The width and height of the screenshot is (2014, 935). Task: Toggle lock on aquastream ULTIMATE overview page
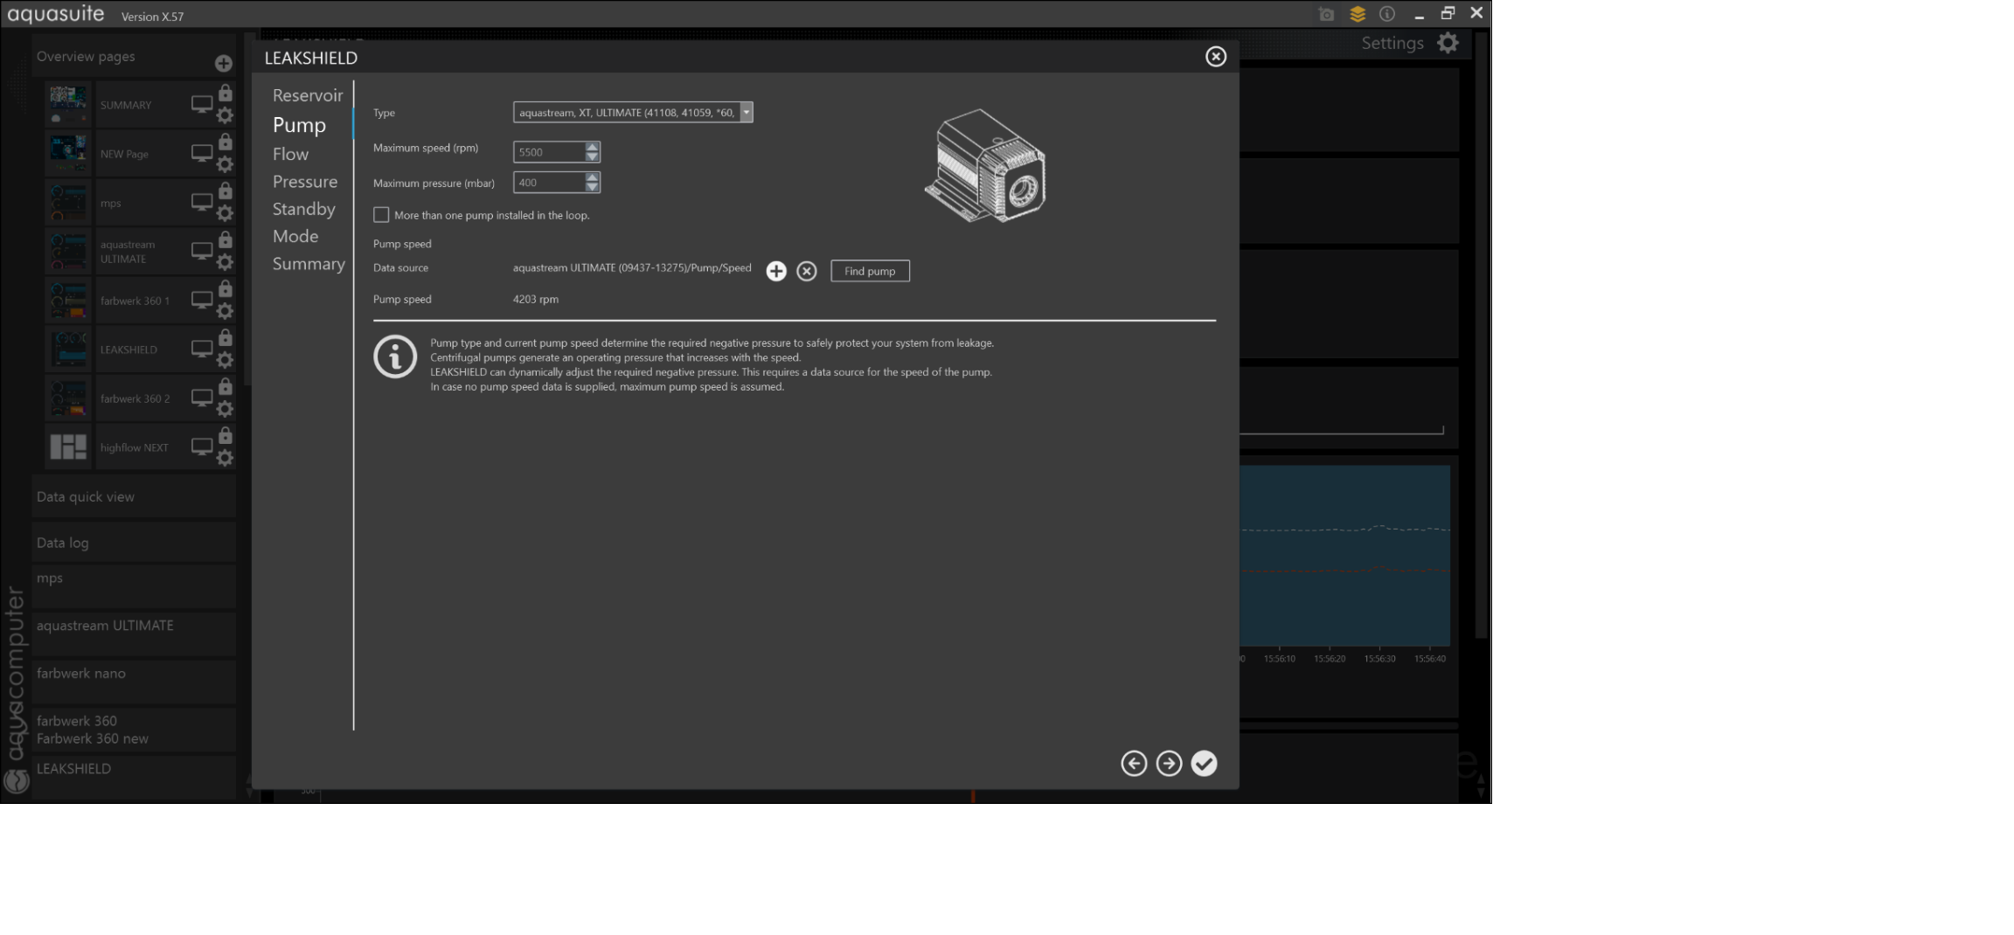pyautogui.click(x=226, y=239)
